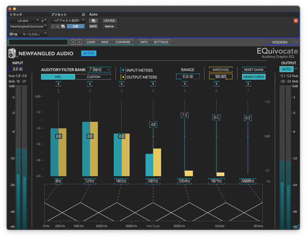This screenshot has height=238, width=307.
Task: Click the 531Hz frequency box
Action: coord(90,181)
